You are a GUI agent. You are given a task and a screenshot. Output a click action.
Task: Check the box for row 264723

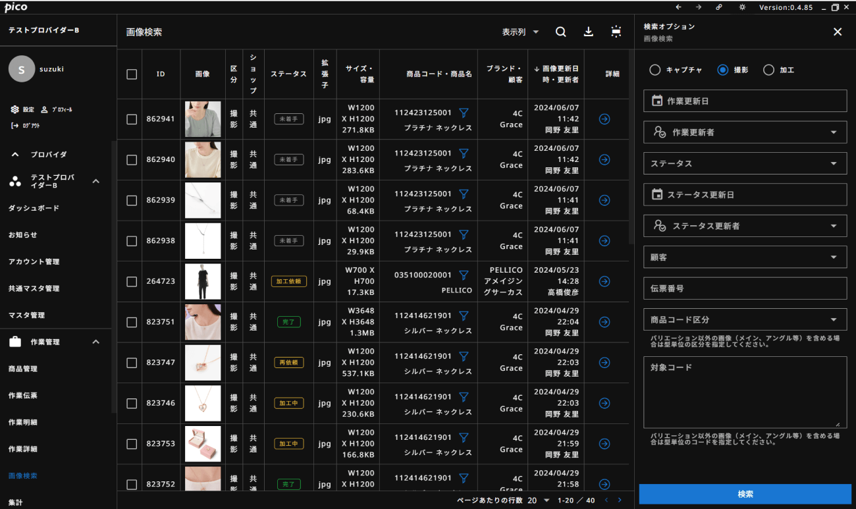click(x=132, y=281)
